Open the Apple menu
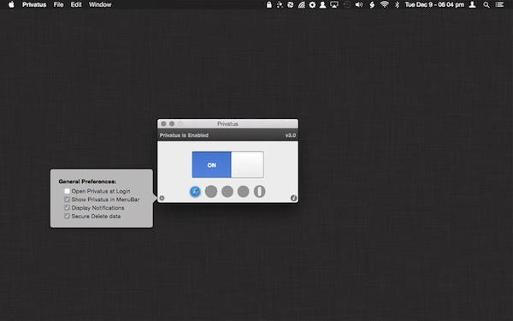Viewport: 513px width, 321px height. [x=11, y=4]
